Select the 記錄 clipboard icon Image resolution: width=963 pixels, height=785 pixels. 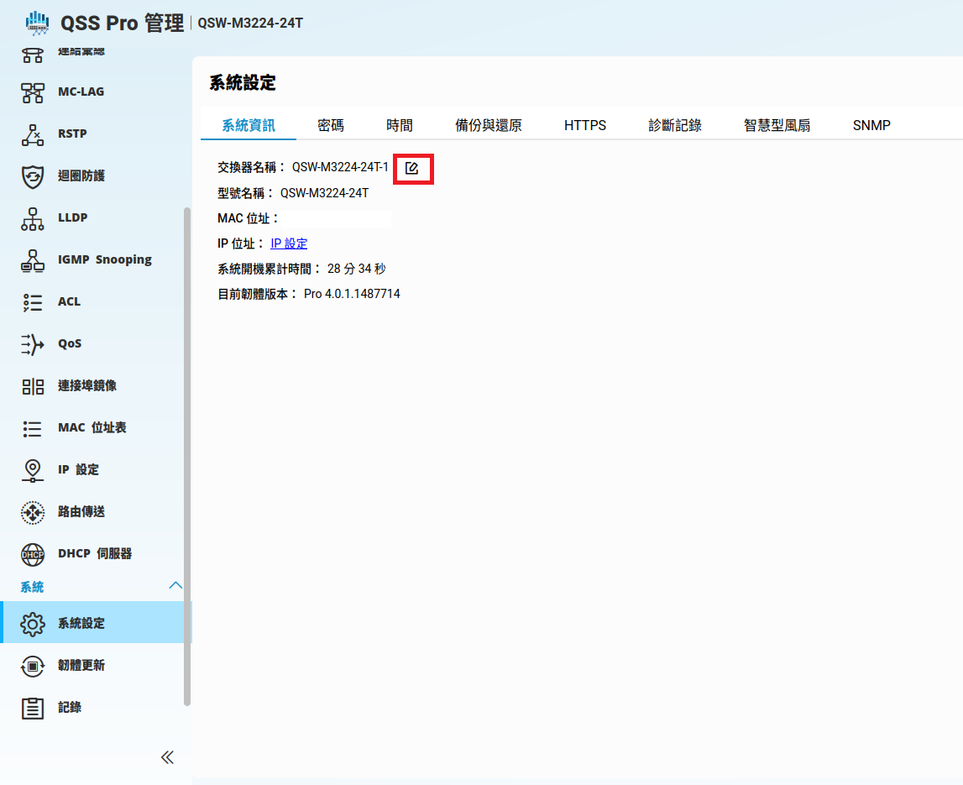(33, 709)
